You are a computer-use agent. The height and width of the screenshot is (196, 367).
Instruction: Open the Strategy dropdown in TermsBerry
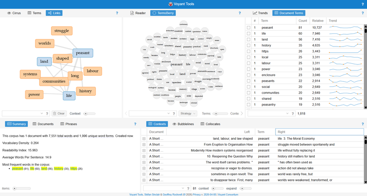[188, 114]
